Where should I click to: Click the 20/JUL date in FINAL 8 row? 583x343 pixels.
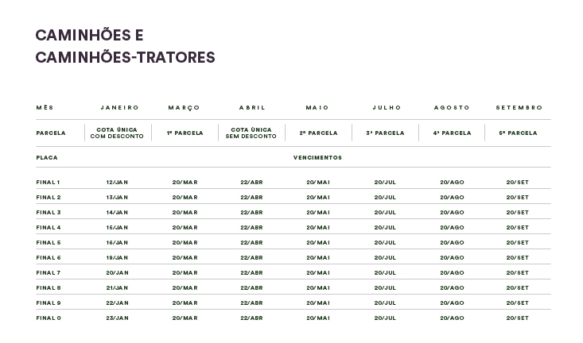click(385, 288)
